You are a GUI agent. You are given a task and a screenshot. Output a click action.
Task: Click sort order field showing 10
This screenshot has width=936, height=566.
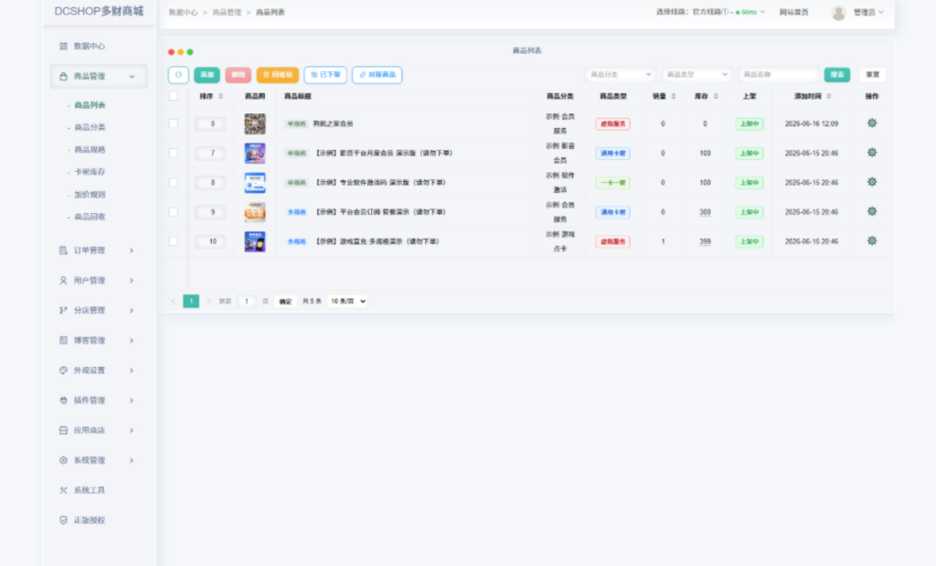pyautogui.click(x=212, y=241)
